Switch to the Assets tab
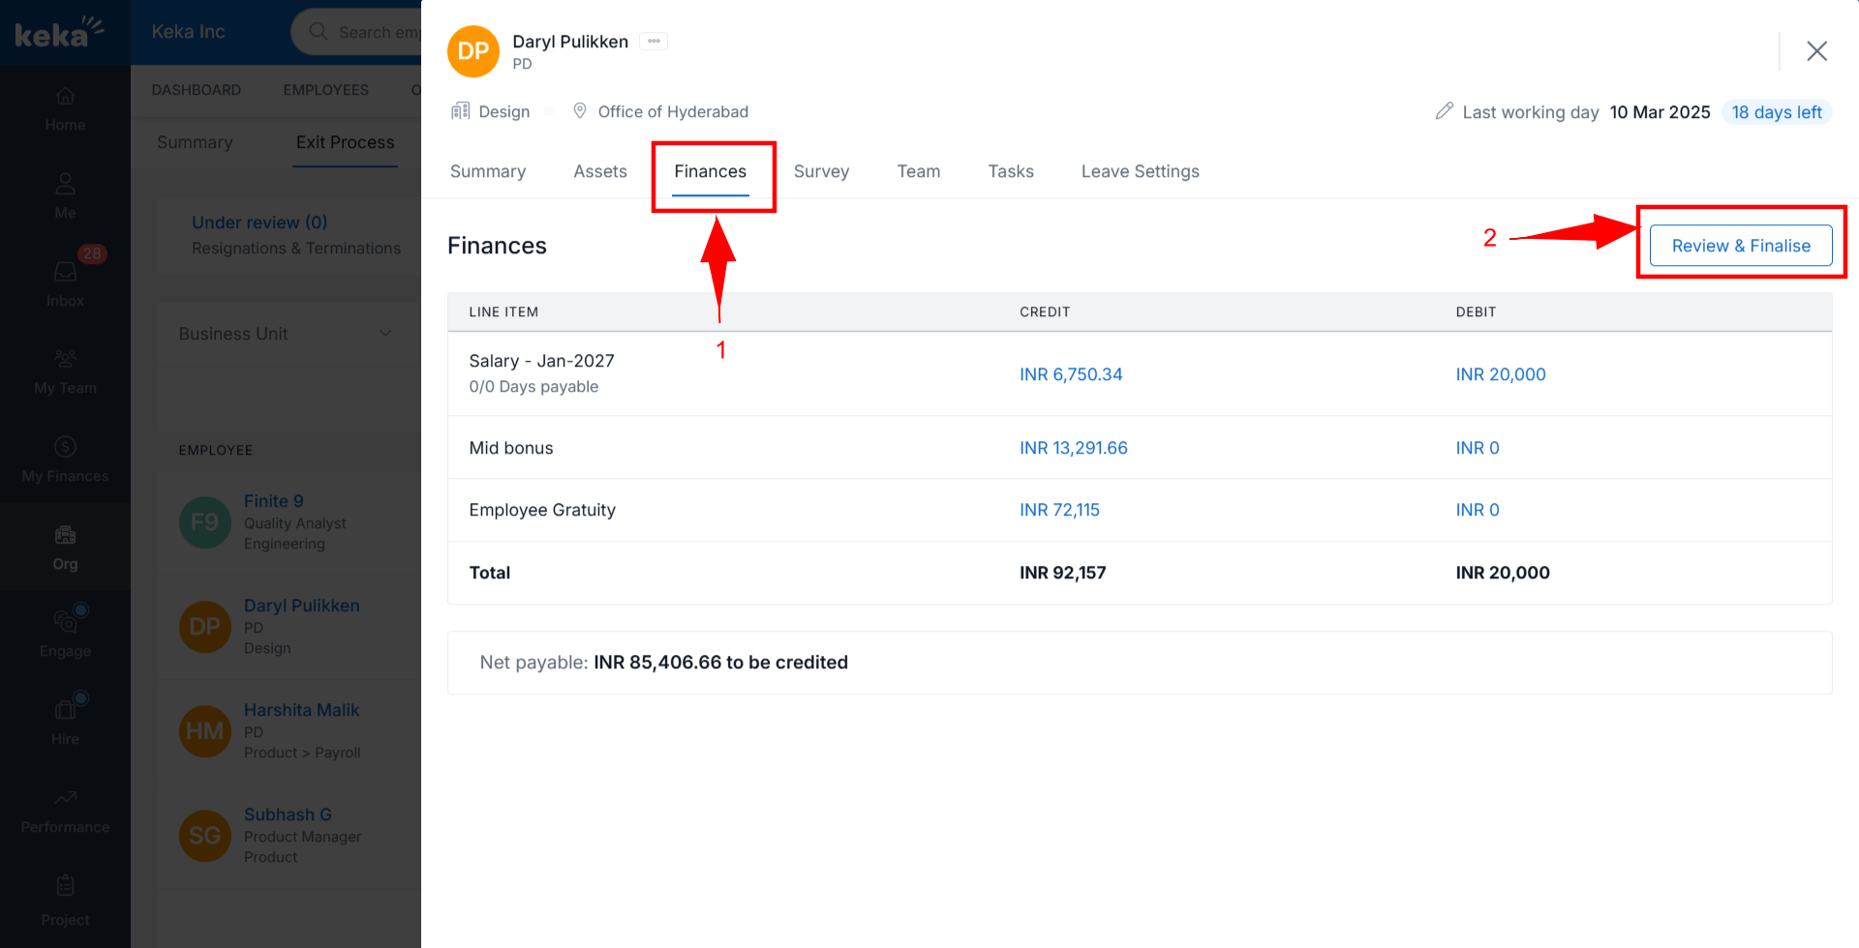1859x948 pixels. coord(599,171)
